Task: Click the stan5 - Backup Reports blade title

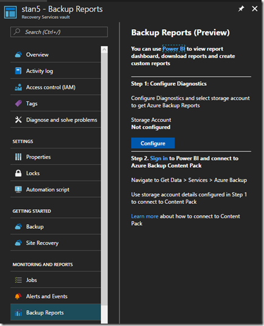Action: tap(62, 9)
